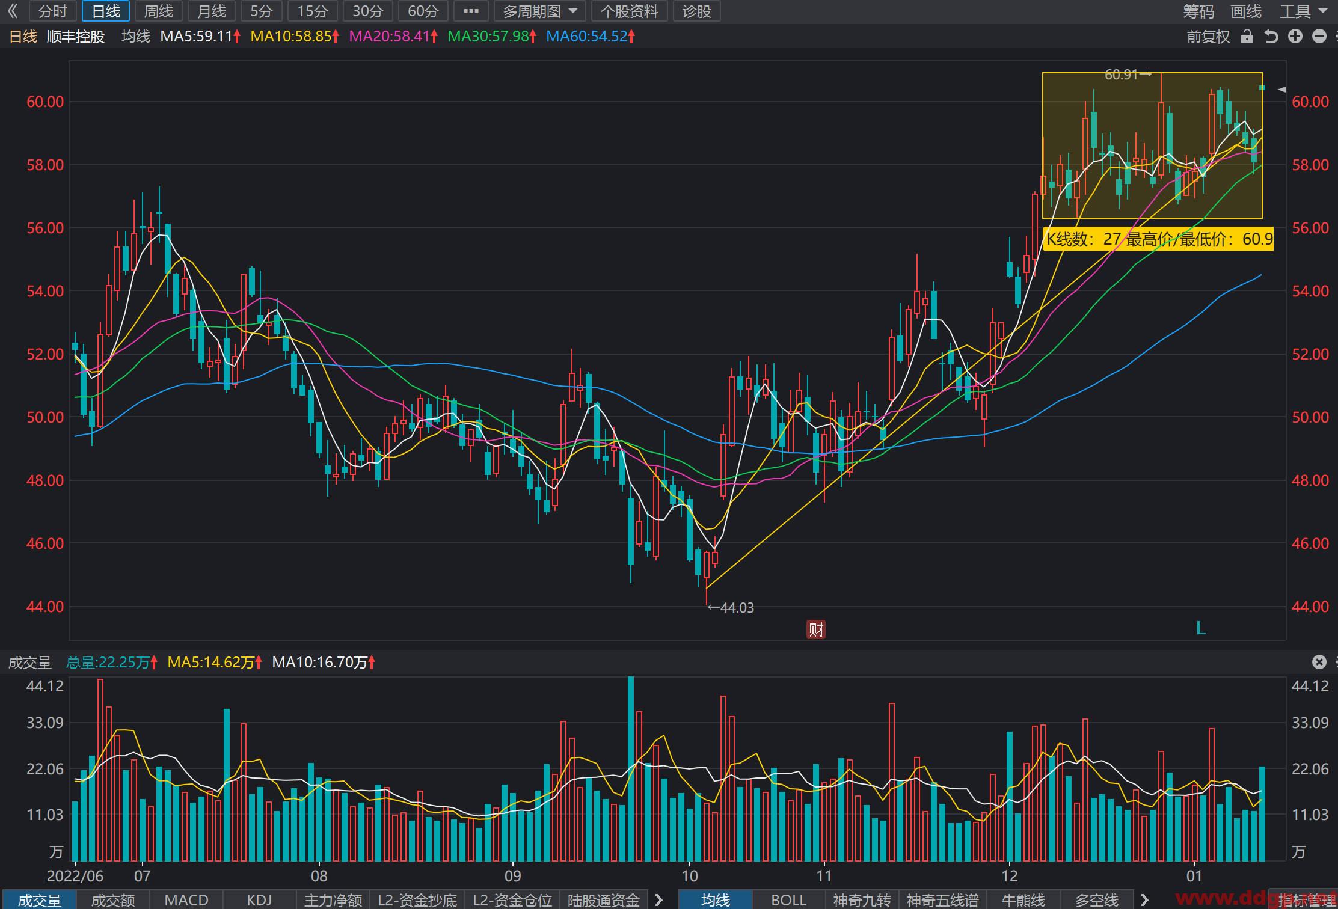The image size is (1338, 909).
Task: Click the undo arrow icon
Action: pyautogui.click(x=1271, y=37)
